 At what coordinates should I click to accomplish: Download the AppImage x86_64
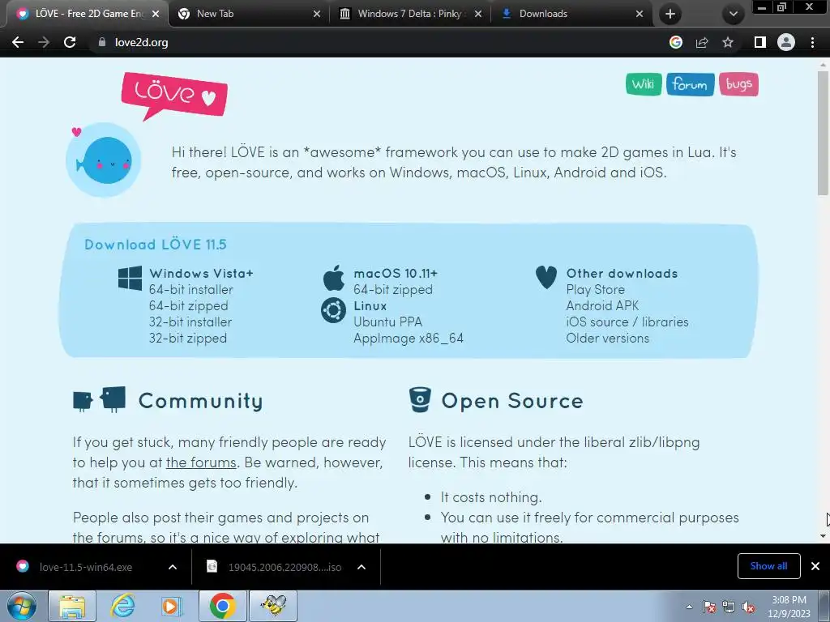pos(409,338)
